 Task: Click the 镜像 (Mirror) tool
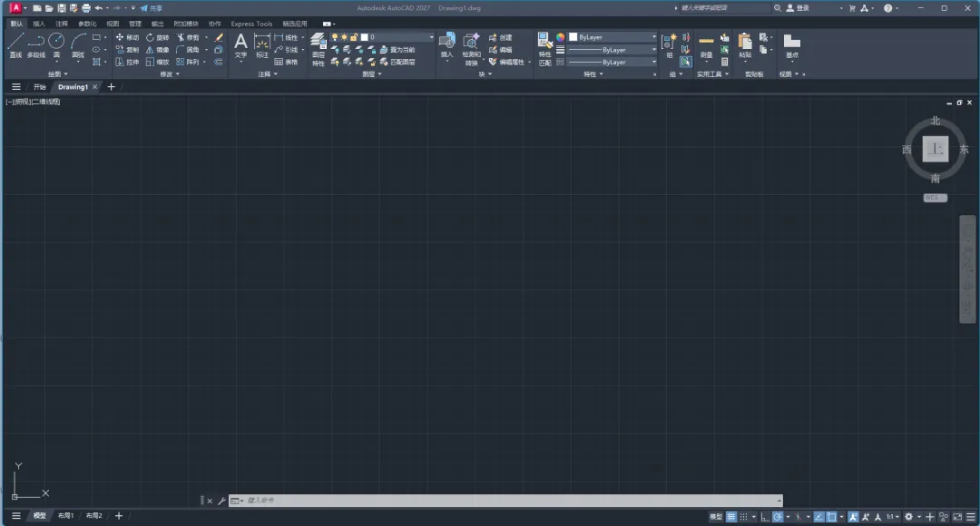click(x=157, y=49)
